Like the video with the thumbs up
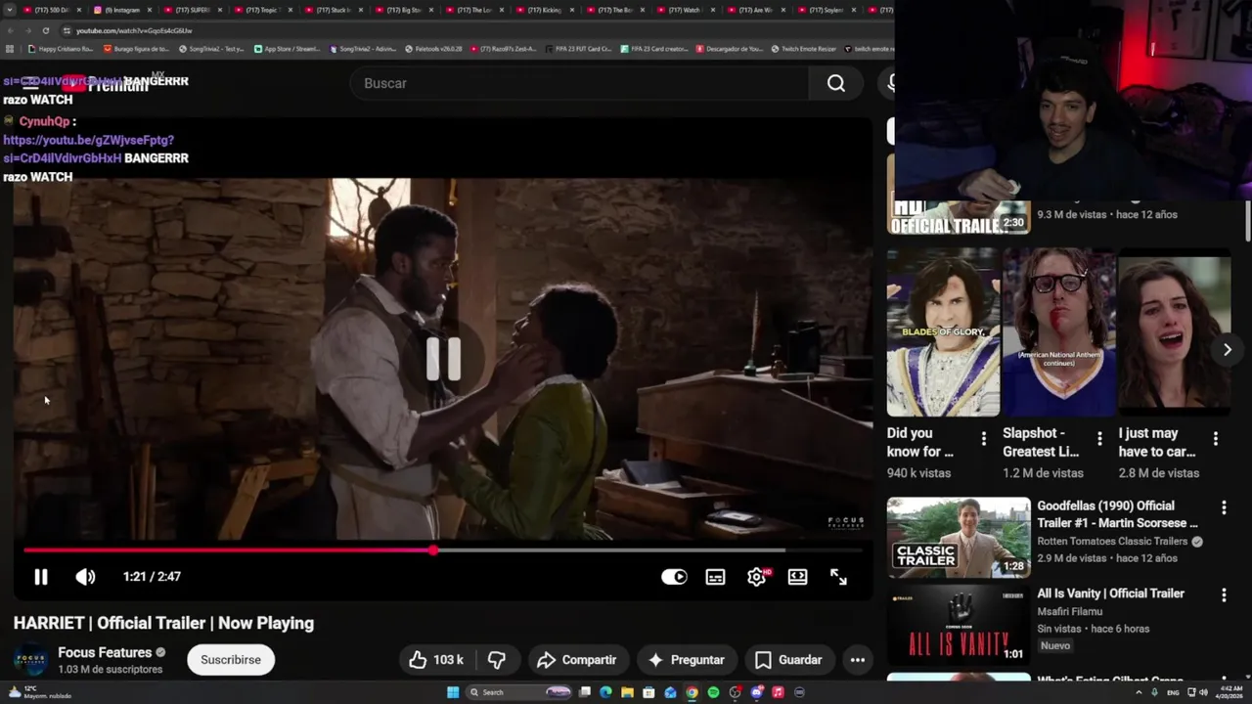Viewport: 1252px width, 704px height. click(x=436, y=660)
